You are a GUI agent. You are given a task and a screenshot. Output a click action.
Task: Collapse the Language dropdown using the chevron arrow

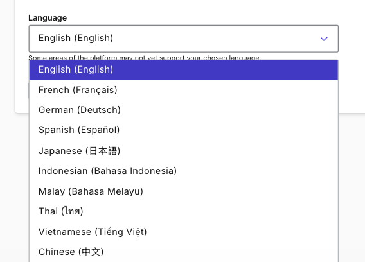coord(324,39)
